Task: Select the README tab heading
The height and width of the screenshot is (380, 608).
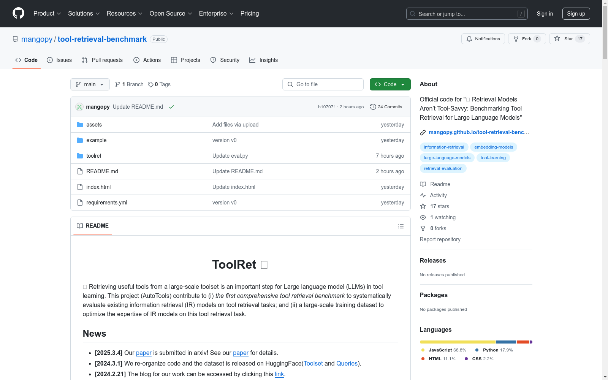Action: [x=93, y=226]
